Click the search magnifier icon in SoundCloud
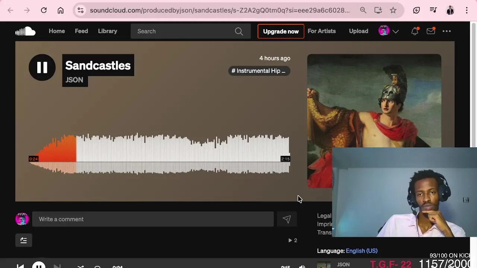The image size is (477, 268). point(239,31)
